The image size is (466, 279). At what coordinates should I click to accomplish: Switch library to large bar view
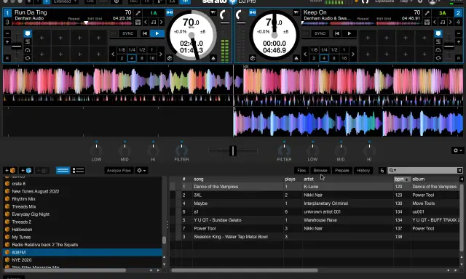(x=63, y=170)
